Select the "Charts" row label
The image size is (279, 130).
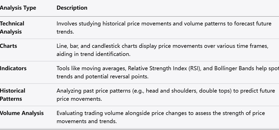(9, 46)
